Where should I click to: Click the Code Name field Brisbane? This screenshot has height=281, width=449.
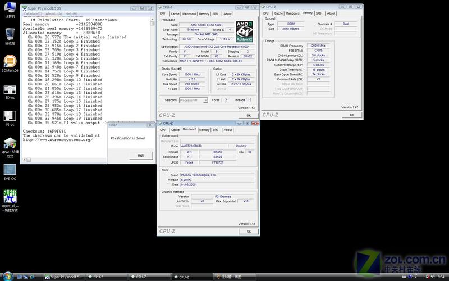(193, 30)
